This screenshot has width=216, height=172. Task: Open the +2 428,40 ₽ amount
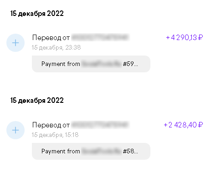coord(183,125)
